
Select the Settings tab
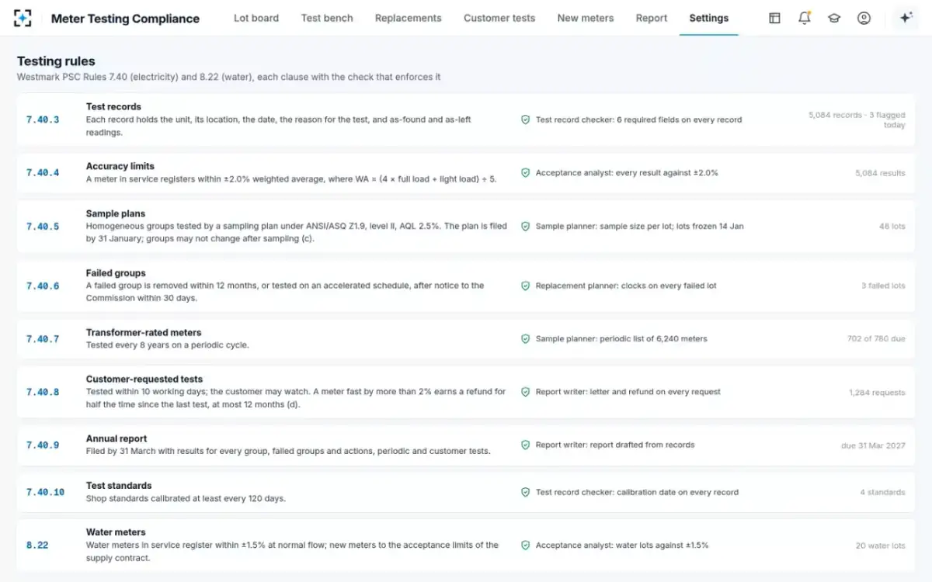pyautogui.click(x=709, y=18)
